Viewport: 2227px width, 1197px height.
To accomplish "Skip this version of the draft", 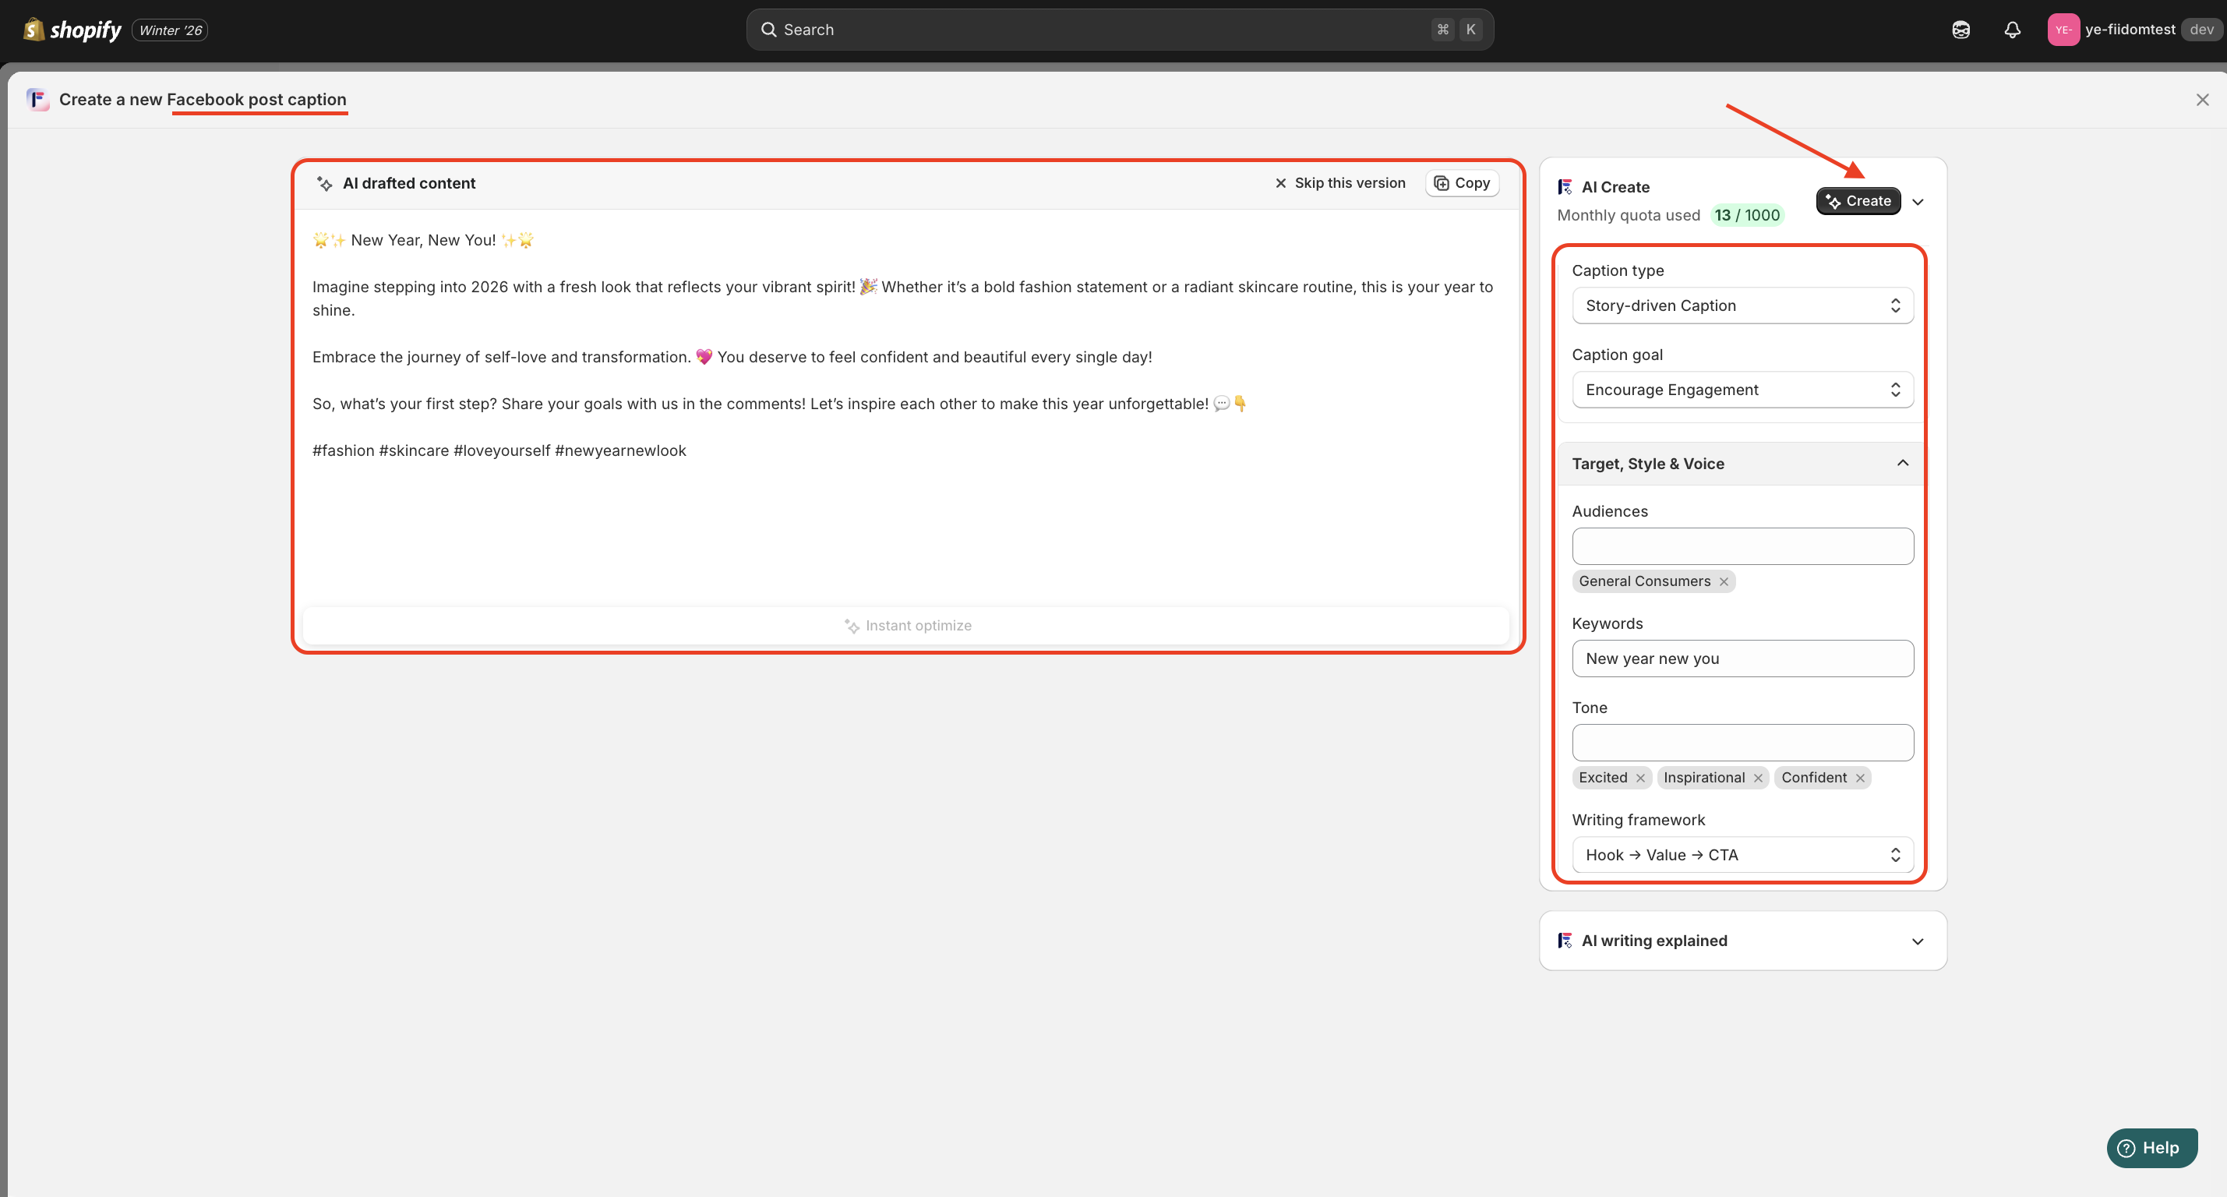I will [1339, 182].
